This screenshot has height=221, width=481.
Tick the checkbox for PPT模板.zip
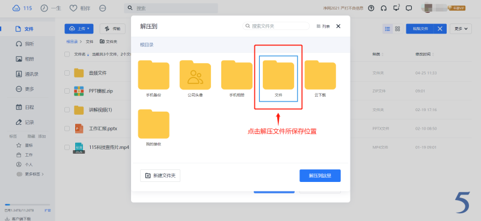coord(67,91)
